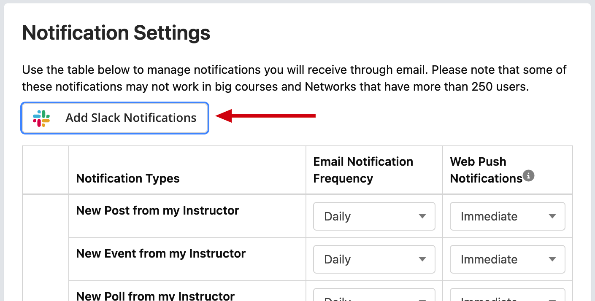This screenshot has height=301, width=595.
Task: Open Web Push dropdown for New Poll row
Action: [x=507, y=295]
